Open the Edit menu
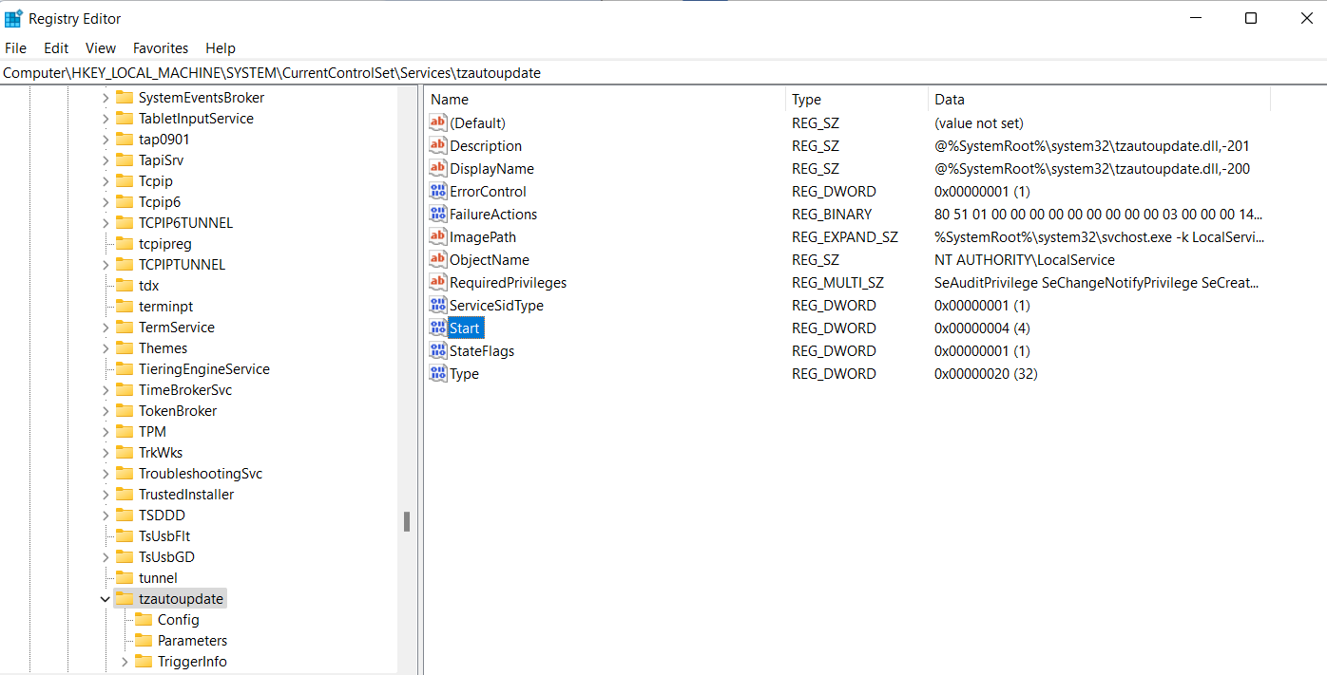This screenshot has height=675, width=1327. coord(56,48)
